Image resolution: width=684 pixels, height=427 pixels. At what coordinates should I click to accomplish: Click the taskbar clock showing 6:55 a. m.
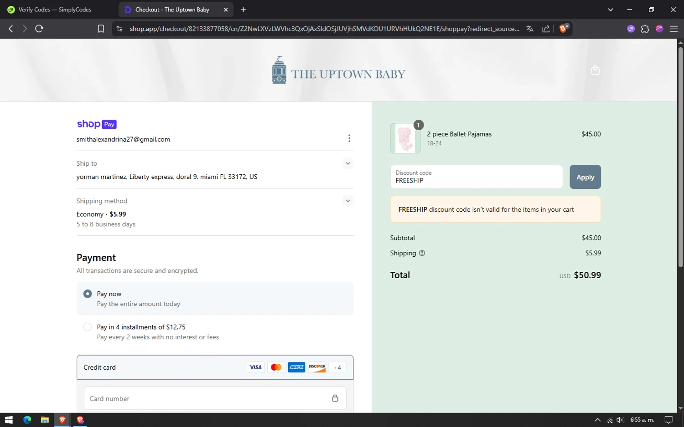(x=642, y=420)
